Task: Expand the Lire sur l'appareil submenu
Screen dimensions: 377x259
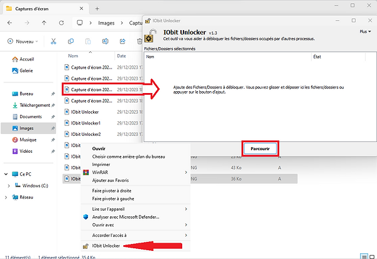Action: pos(135,209)
